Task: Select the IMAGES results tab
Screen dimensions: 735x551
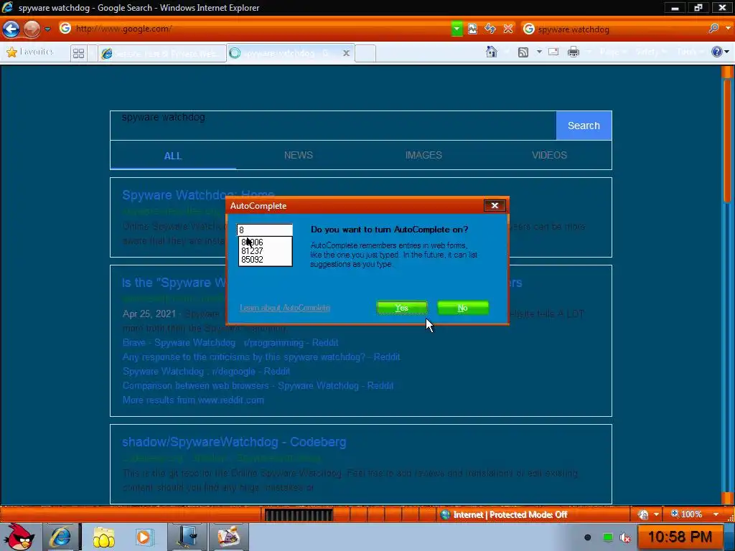Action: [423, 155]
